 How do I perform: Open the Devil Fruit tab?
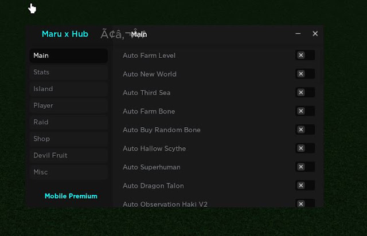click(68, 155)
